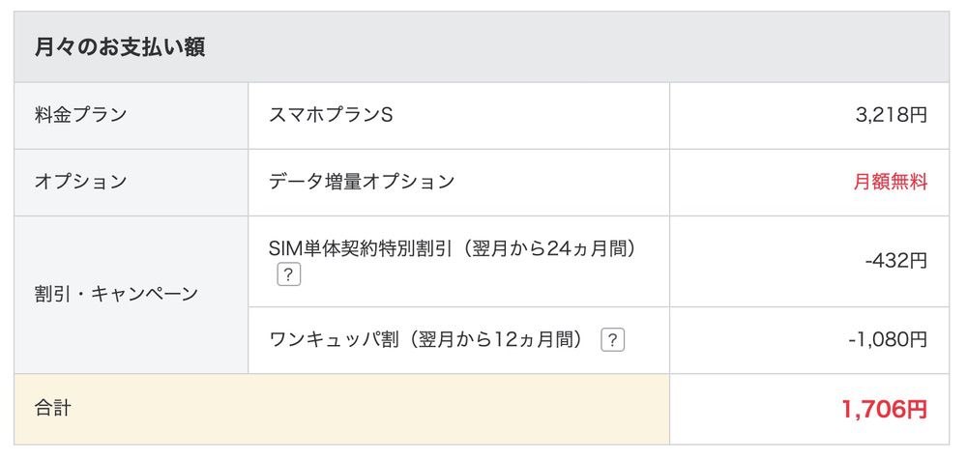Select the red 1,706円 total amount
The image size is (967, 460).
(x=884, y=410)
